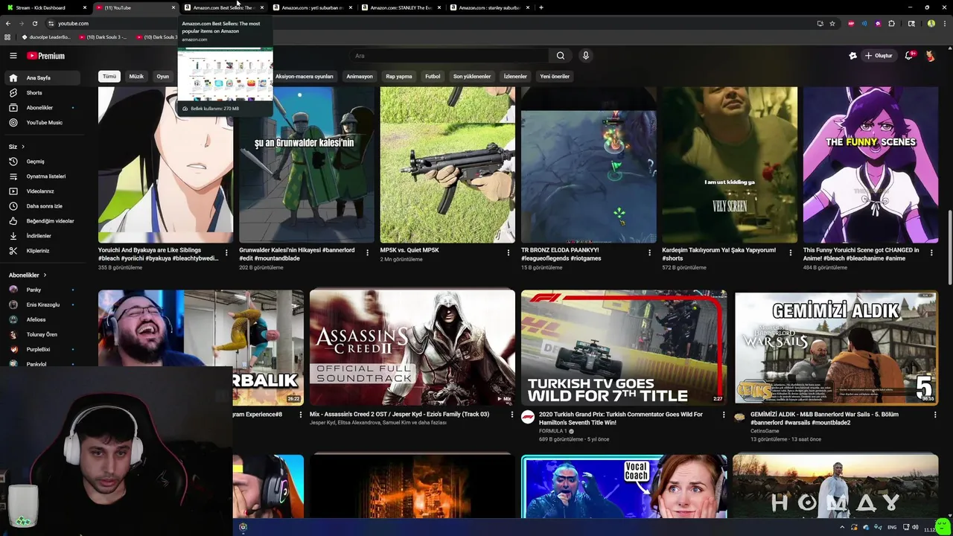This screenshot has width=953, height=536.
Task: Open options for Grunwalder Kalesi'nin Hikayesi short
Action: click(x=367, y=252)
